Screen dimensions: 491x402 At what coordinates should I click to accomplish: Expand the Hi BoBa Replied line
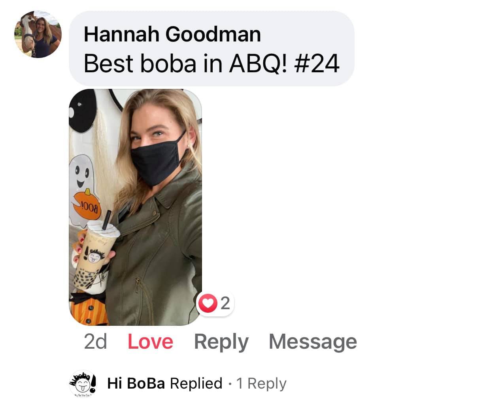pos(197,383)
